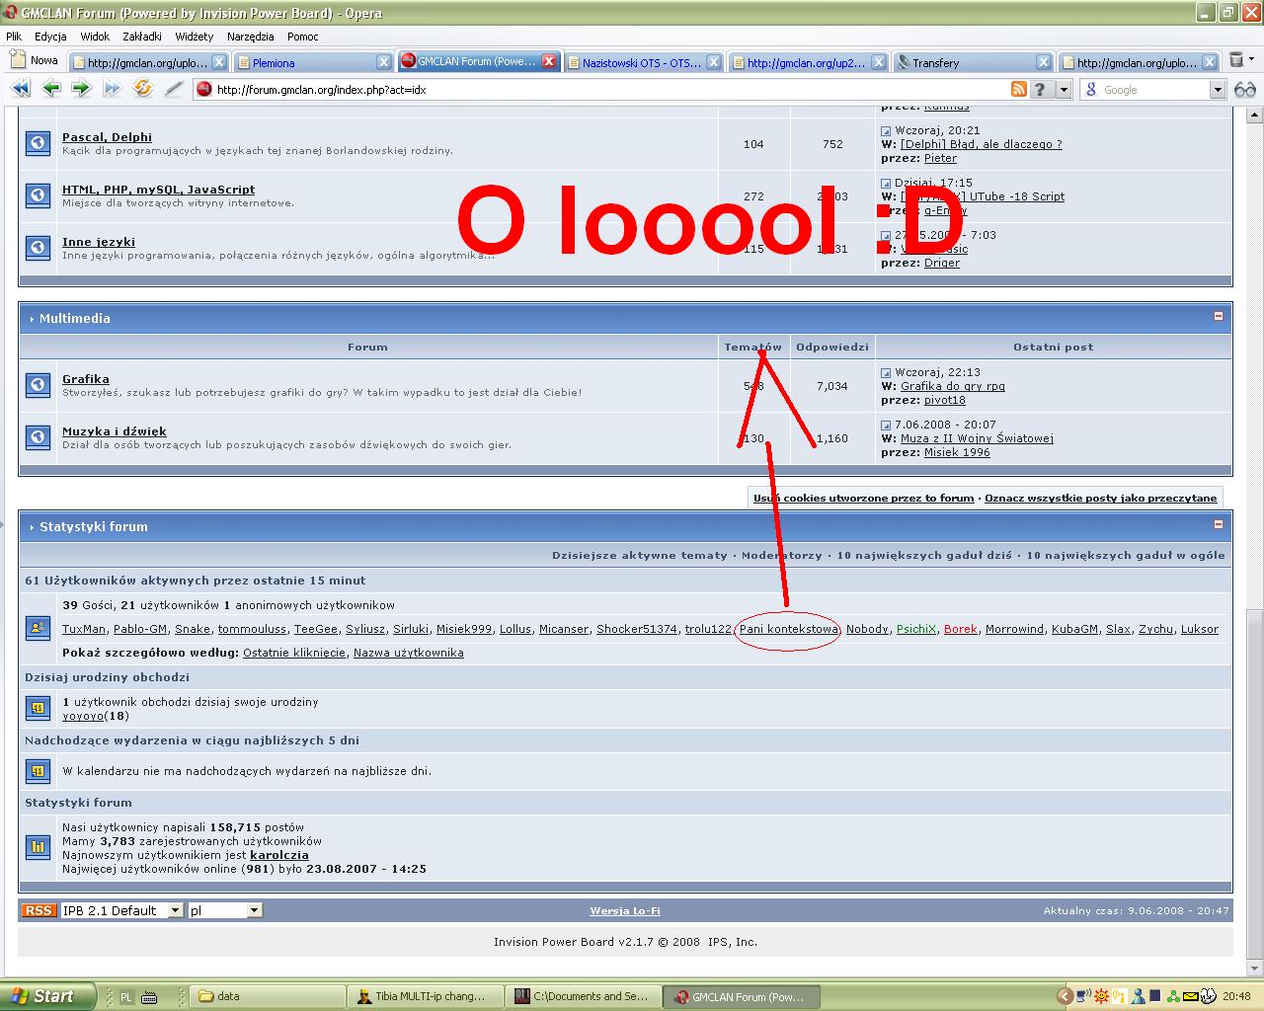Click the Forward navigation arrow
Viewport: 1264px width, 1011px height.
coord(81,89)
